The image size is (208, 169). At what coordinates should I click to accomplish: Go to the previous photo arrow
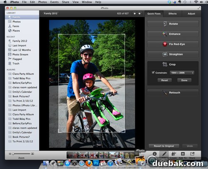click(134, 14)
